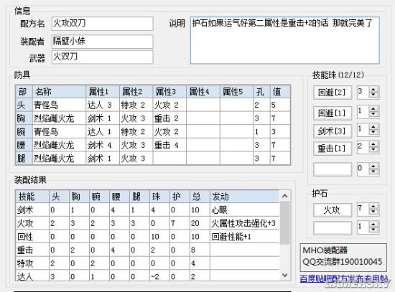The width and height of the screenshot is (395, 292).
Task: Click the 技能 column header in results table
Action: pos(32,197)
